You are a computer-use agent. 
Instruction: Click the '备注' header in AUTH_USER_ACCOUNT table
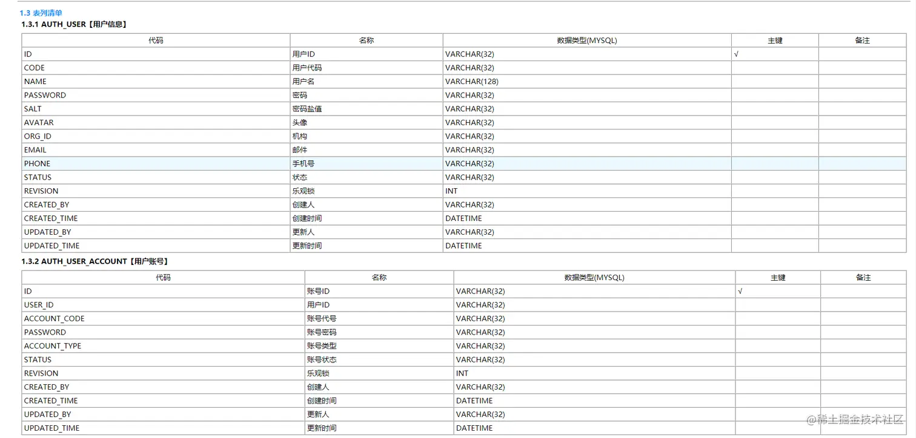click(863, 278)
